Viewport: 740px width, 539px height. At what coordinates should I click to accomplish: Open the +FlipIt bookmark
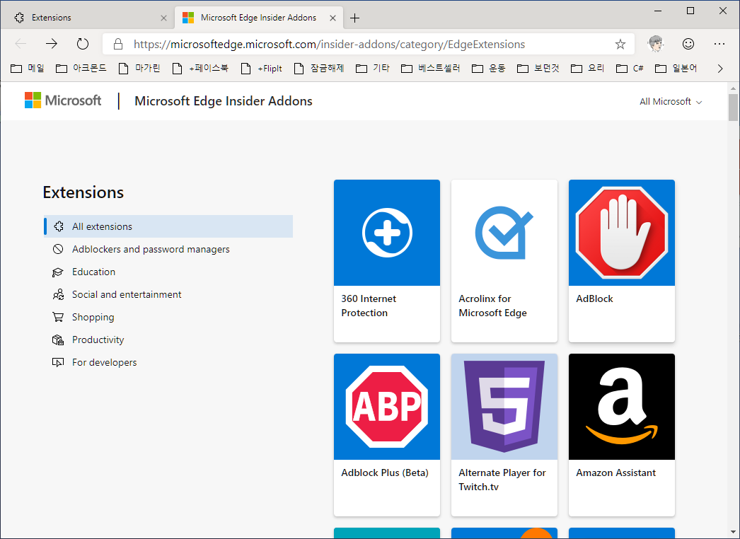pos(262,69)
